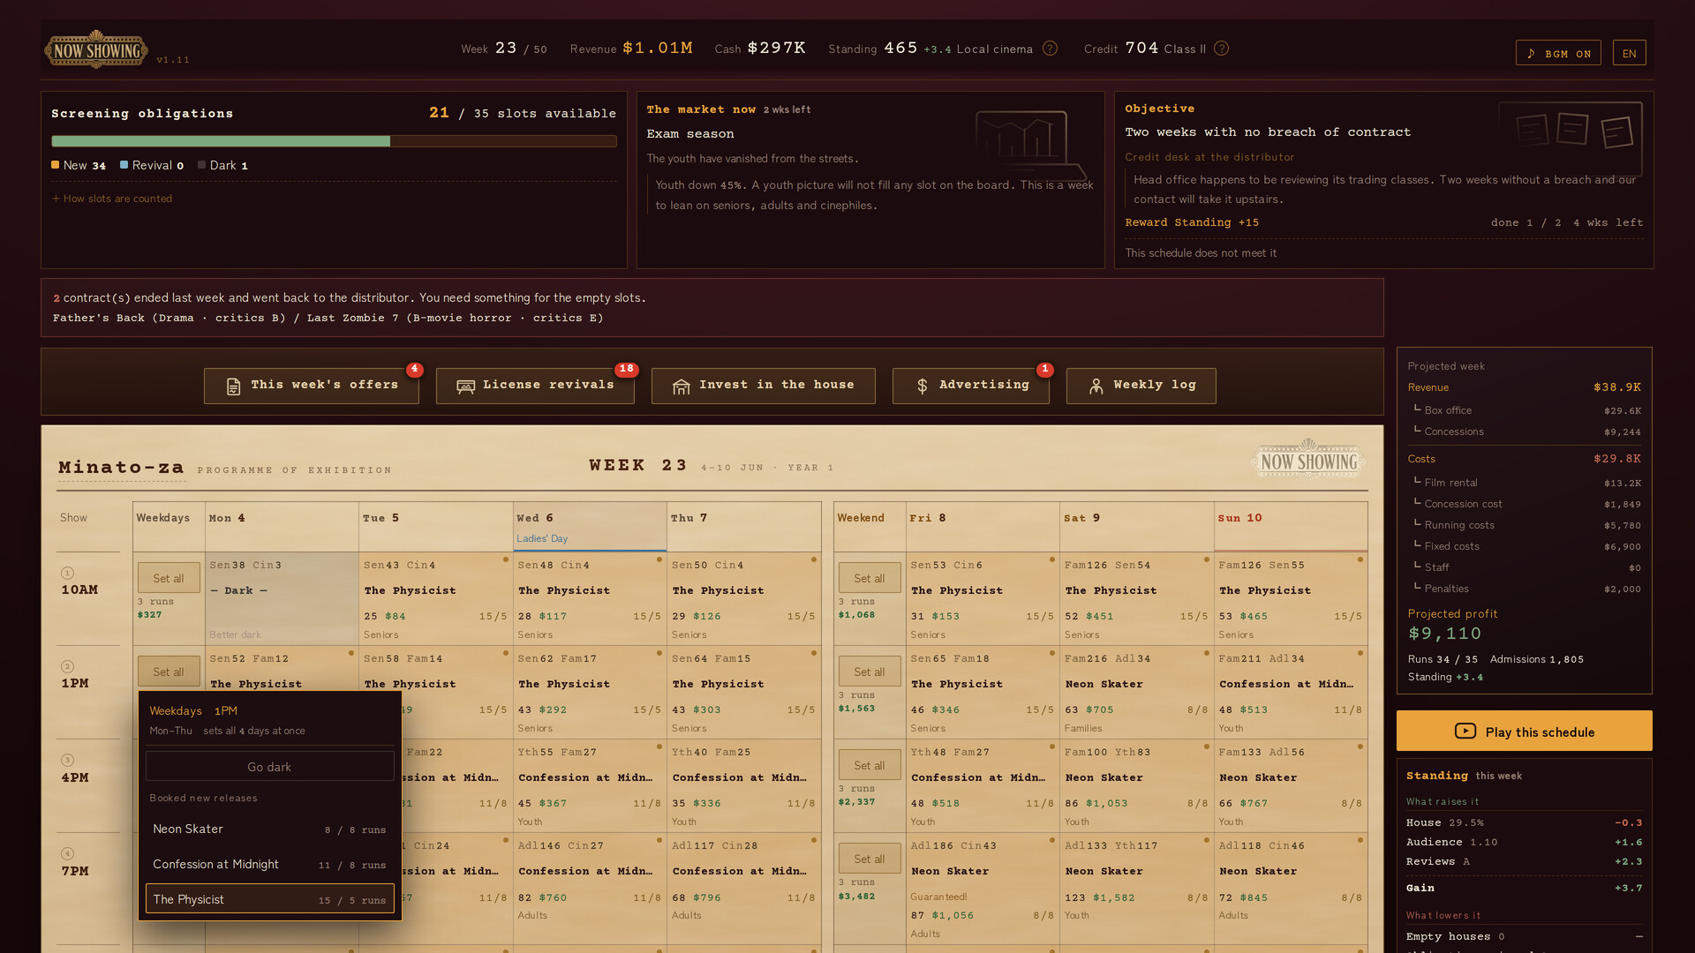Click the projector icon on License revivals
The image size is (1695, 953).
pyautogui.click(x=465, y=386)
